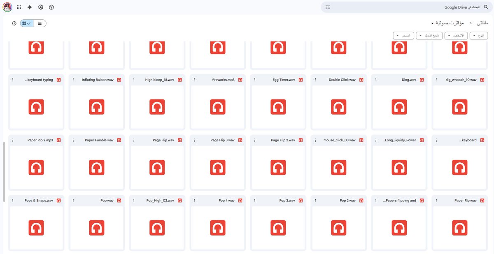Open more actions for Pop_High_02.wav
The width and height of the screenshot is (494, 254).
(x=134, y=201)
